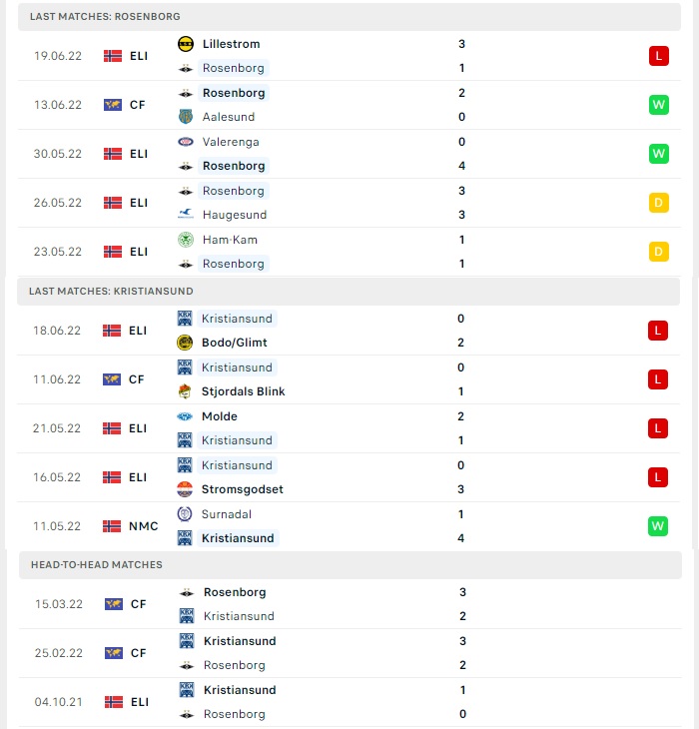699x729 pixels.
Task: Click the Haugesund club logo
Action: click(x=186, y=215)
